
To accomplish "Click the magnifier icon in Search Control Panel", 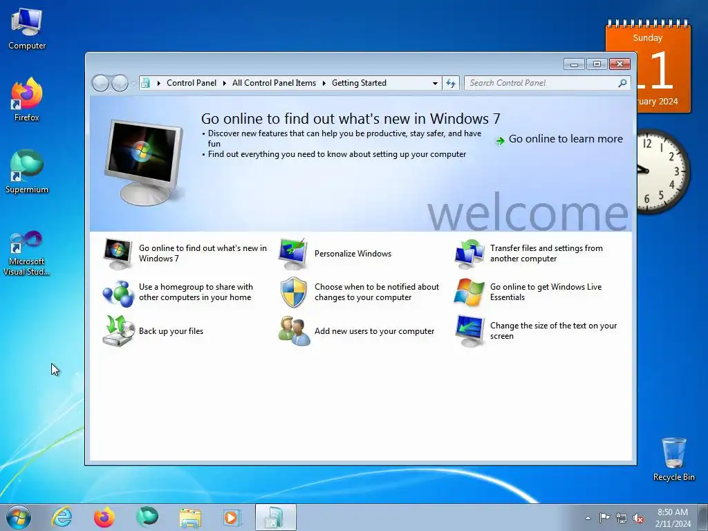I will click(622, 83).
